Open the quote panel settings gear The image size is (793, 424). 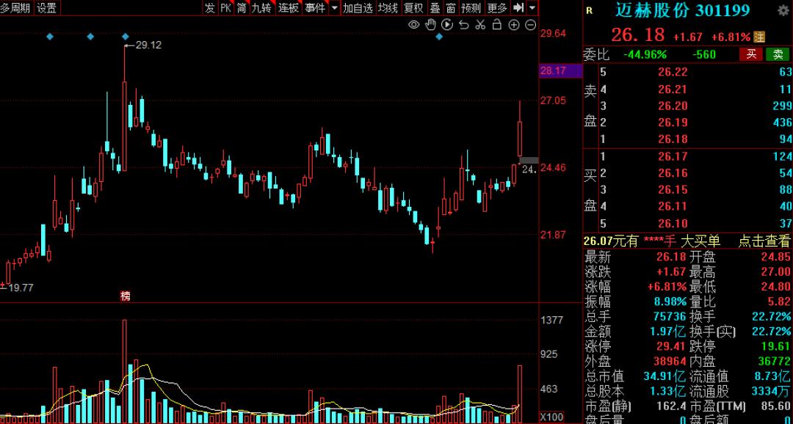tap(783, 10)
